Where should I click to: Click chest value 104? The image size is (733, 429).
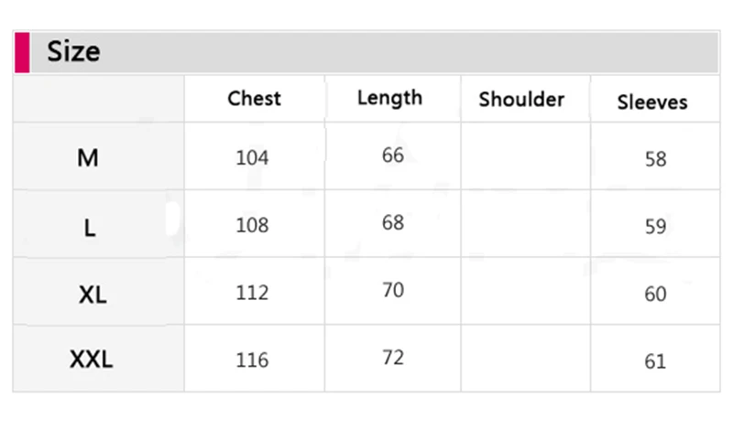pyautogui.click(x=253, y=157)
